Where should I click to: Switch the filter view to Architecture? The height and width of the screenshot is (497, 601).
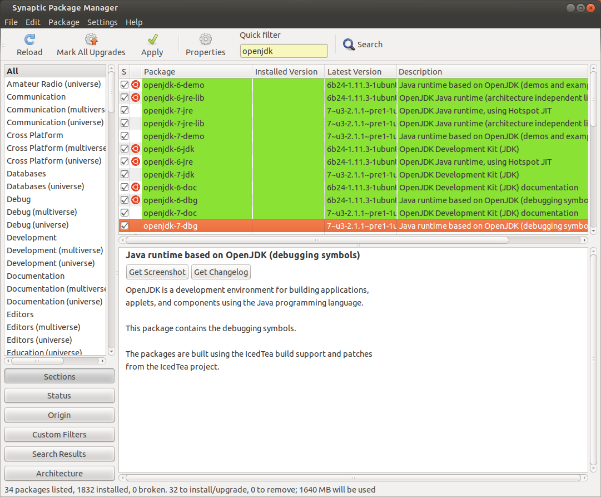59,474
